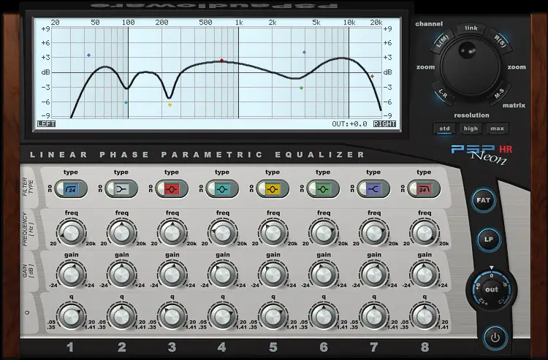The image size is (548, 360).
Task: Click band 3 q knob
Action: (172, 316)
